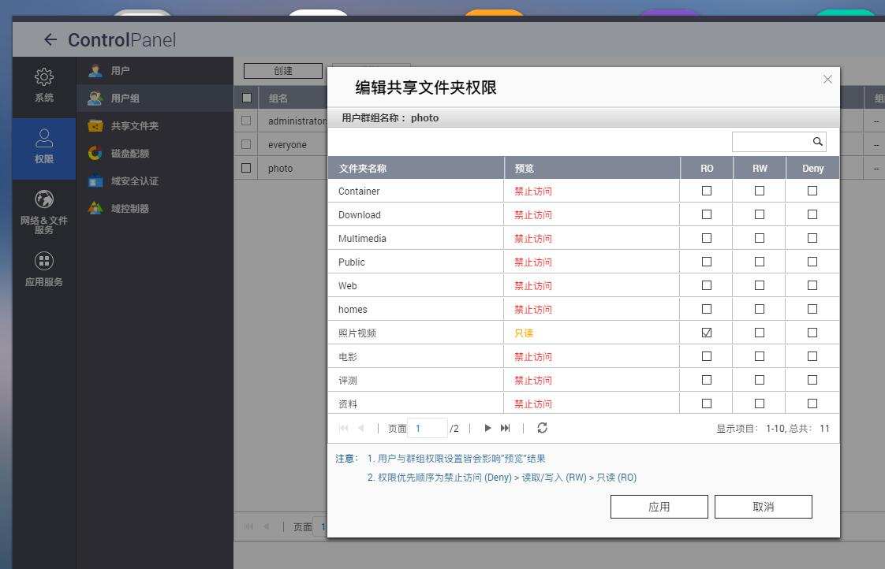Click the back arrow next to Control Panel
Image resolution: width=885 pixels, height=569 pixels.
click(50, 39)
